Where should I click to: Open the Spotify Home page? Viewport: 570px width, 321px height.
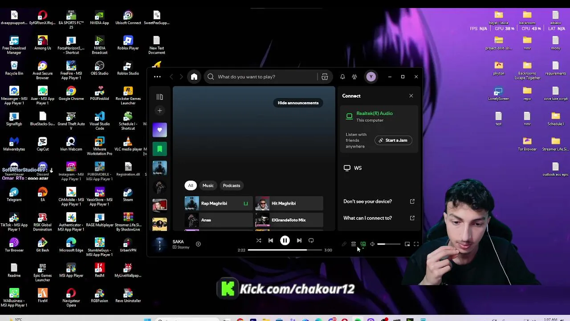point(194,77)
